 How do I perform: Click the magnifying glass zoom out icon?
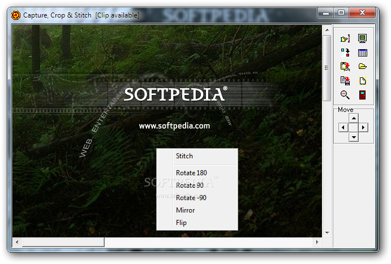(x=345, y=95)
